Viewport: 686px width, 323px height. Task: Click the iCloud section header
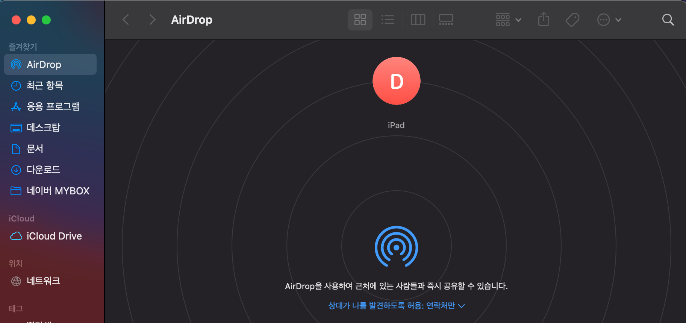21,218
